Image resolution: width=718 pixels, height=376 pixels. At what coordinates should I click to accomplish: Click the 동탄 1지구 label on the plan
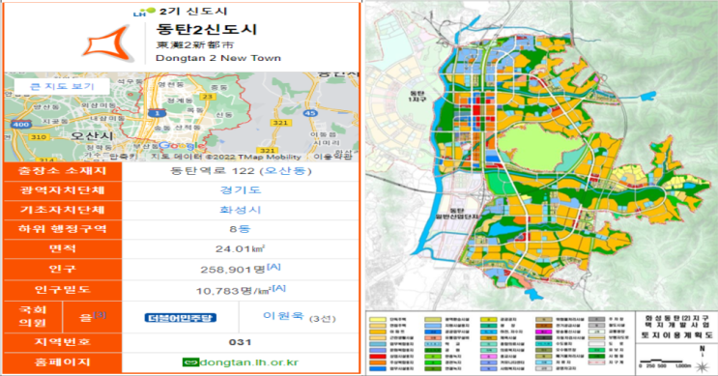[417, 97]
